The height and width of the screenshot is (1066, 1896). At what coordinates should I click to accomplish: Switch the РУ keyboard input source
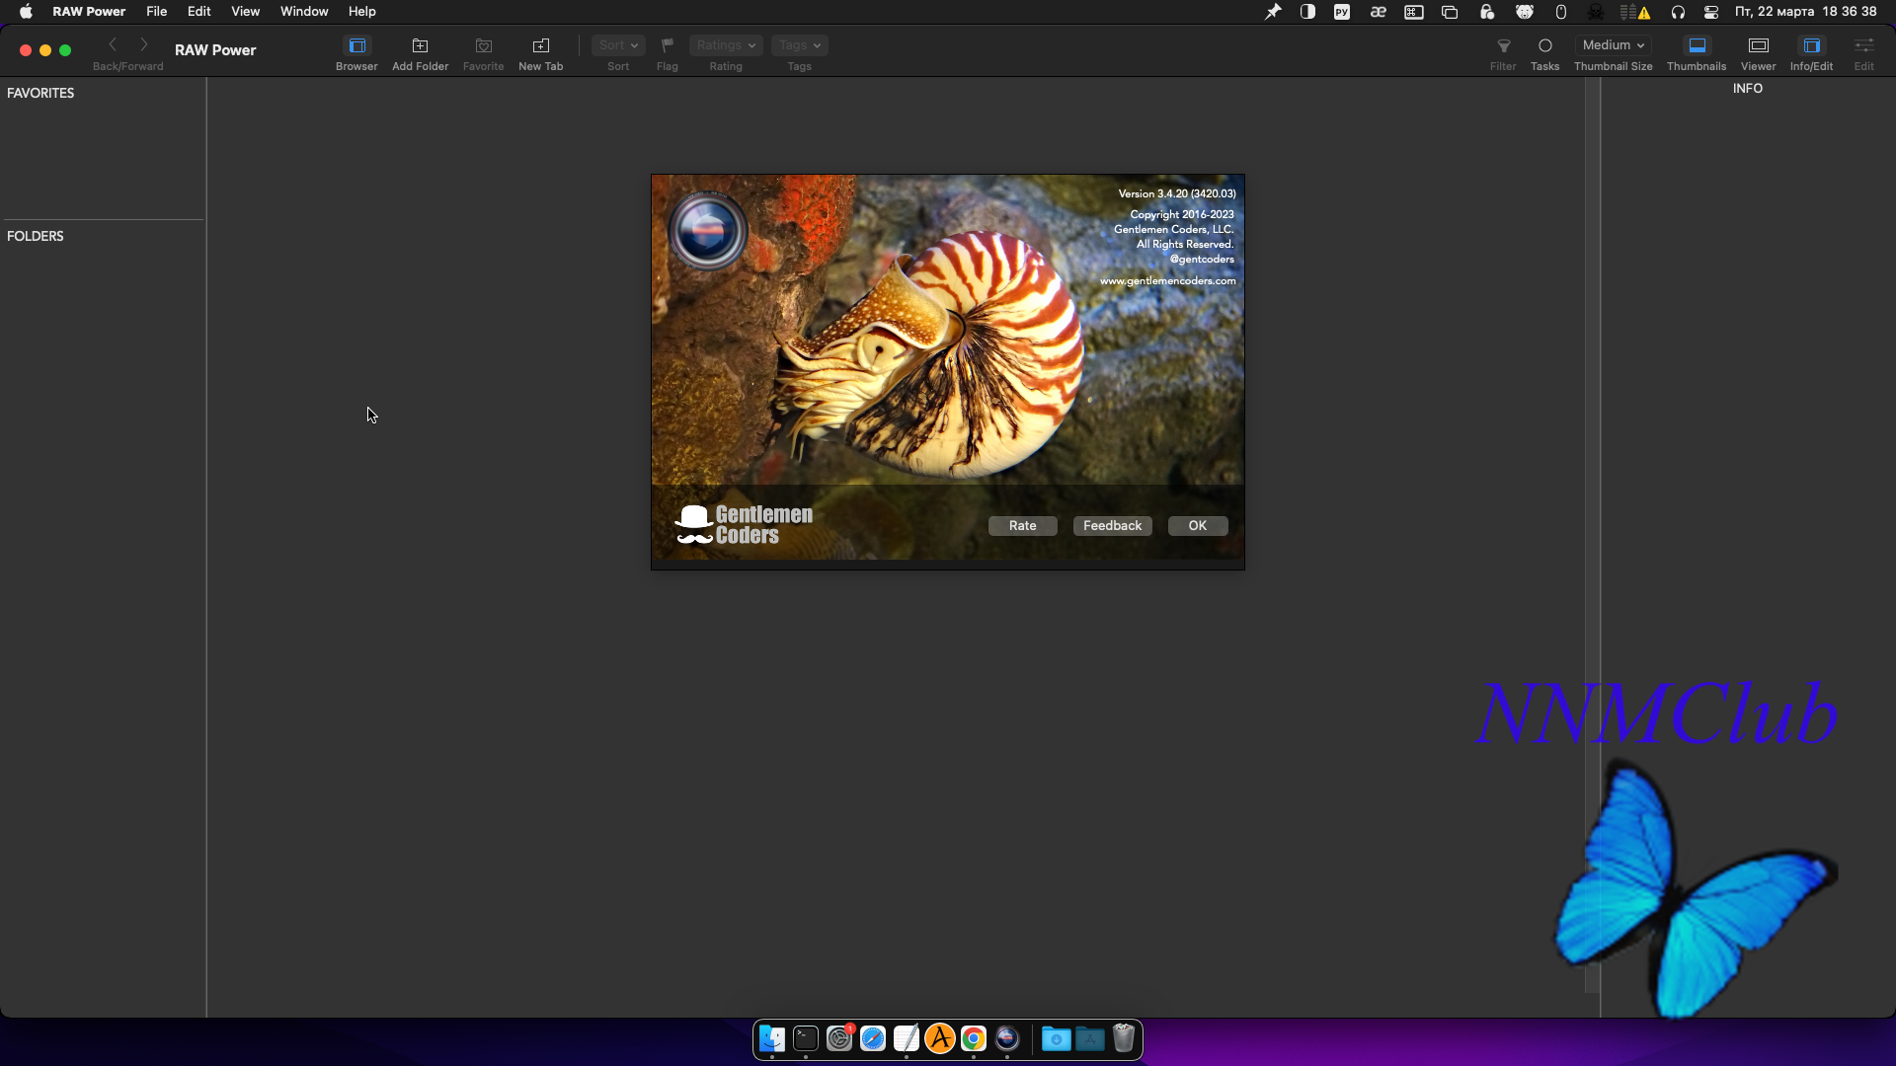(x=1342, y=12)
